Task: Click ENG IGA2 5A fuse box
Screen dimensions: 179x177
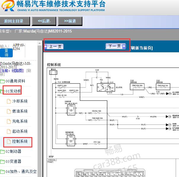Action: [163, 87]
